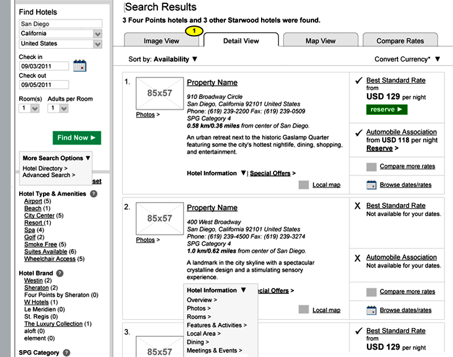Open the check-in date calendar icon

tap(79, 65)
